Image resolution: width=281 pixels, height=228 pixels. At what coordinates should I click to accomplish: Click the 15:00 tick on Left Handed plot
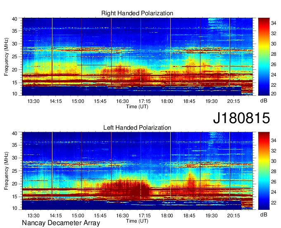pyautogui.click(x=78, y=216)
